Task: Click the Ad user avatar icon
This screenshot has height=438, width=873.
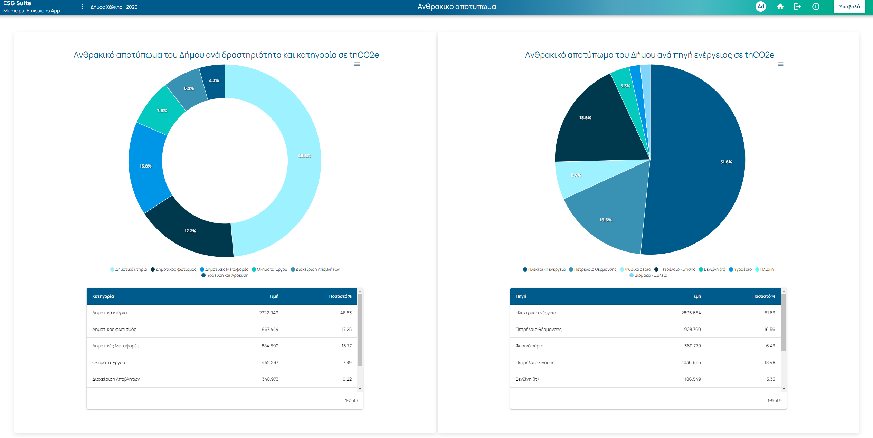Action: coord(760,7)
